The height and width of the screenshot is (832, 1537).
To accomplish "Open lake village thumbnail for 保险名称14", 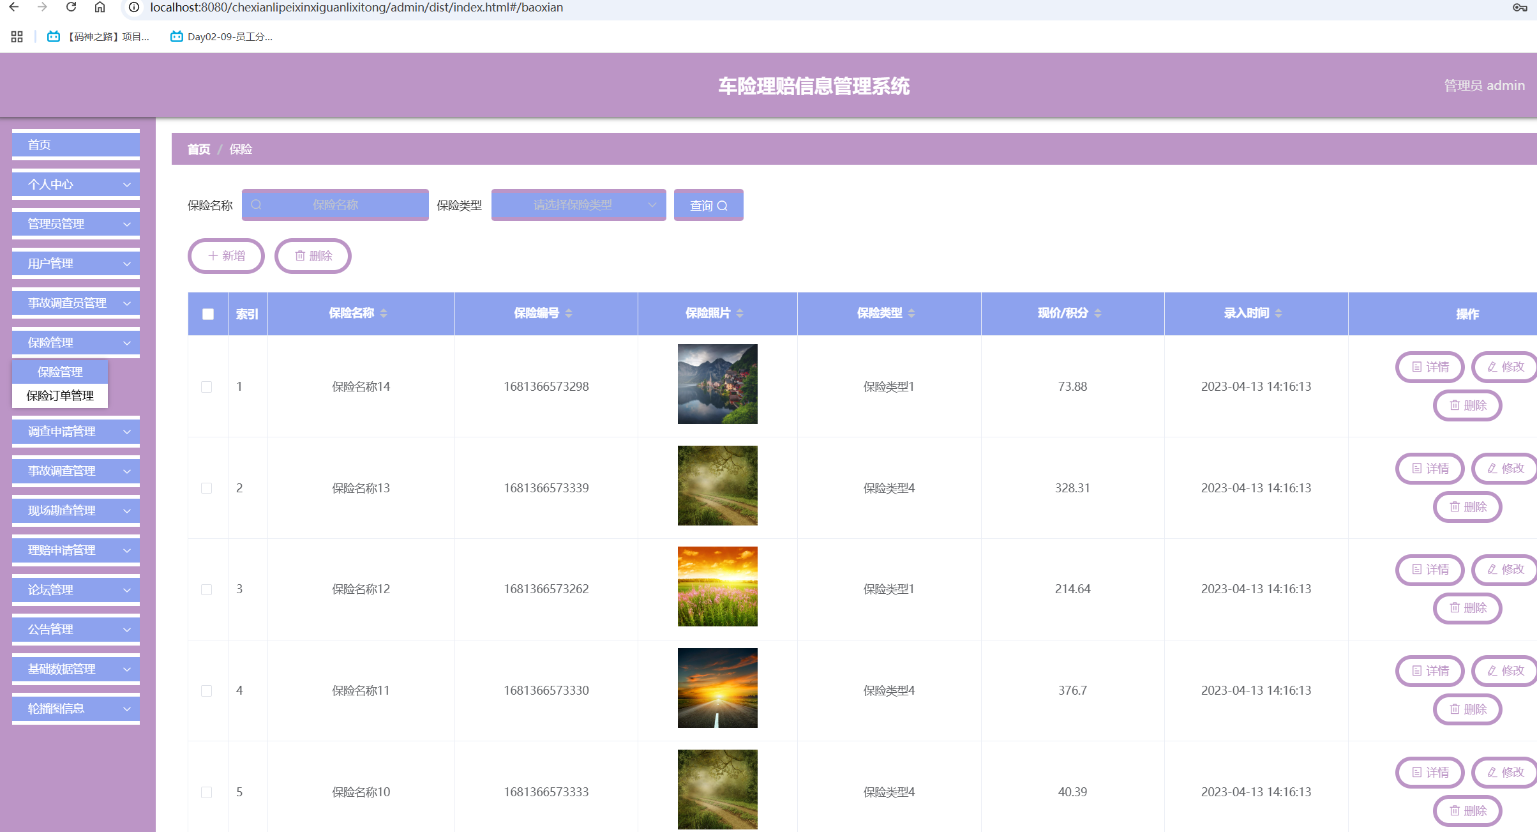I will [717, 384].
